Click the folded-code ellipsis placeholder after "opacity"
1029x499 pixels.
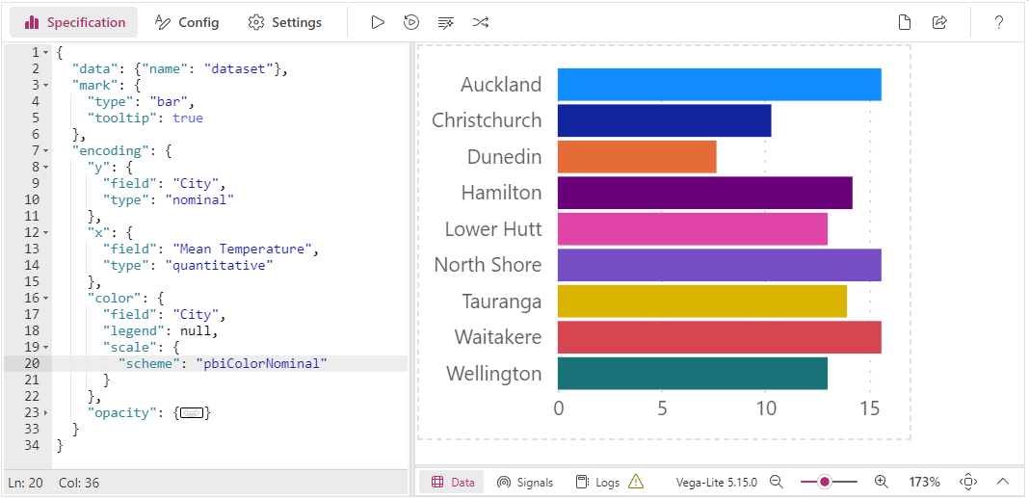click(193, 413)
